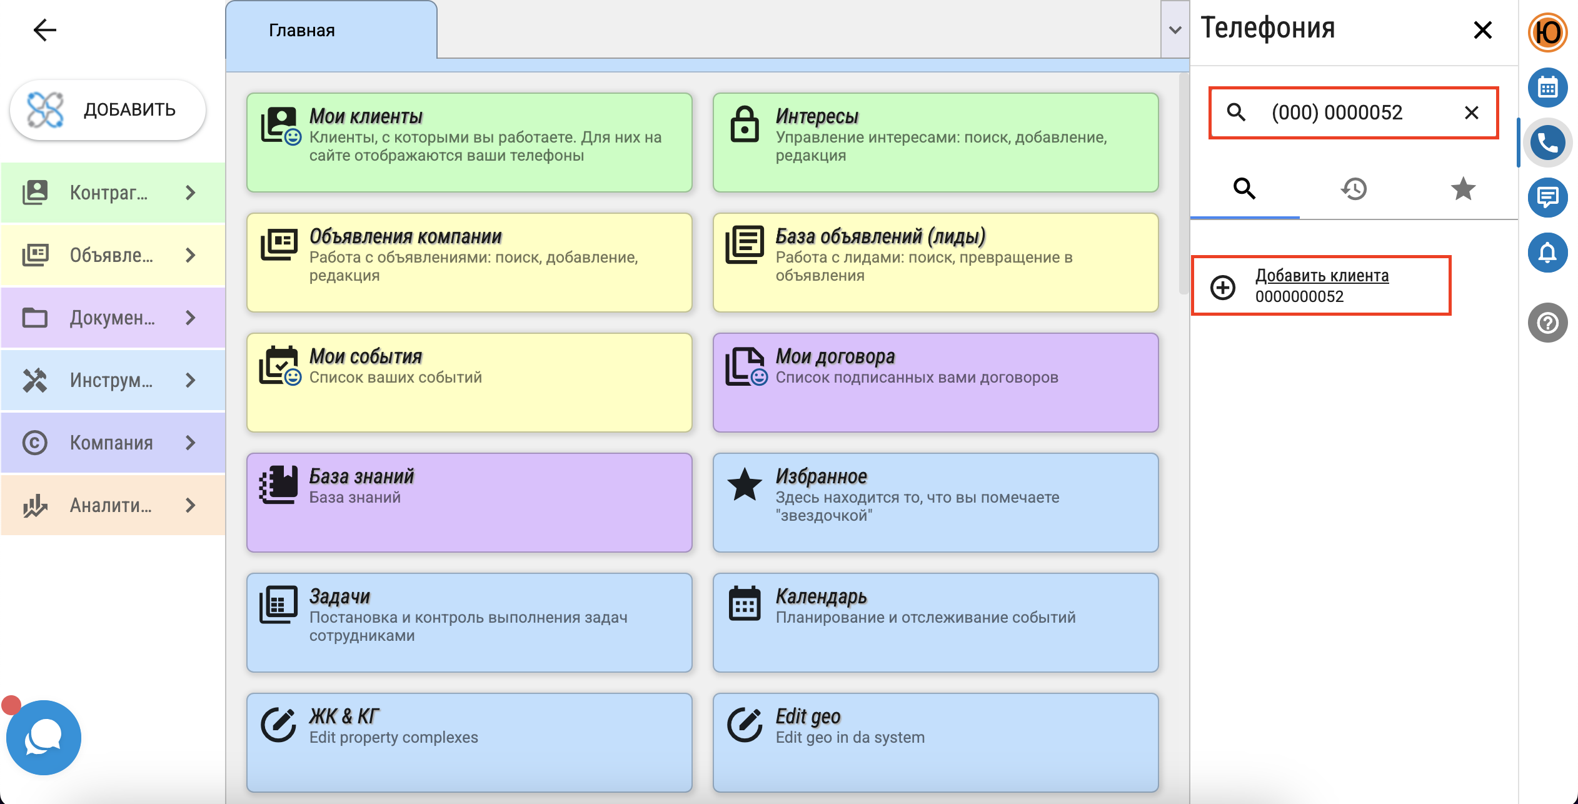Click the ДОБАВИТЬ button

click(x=108, y=109)
